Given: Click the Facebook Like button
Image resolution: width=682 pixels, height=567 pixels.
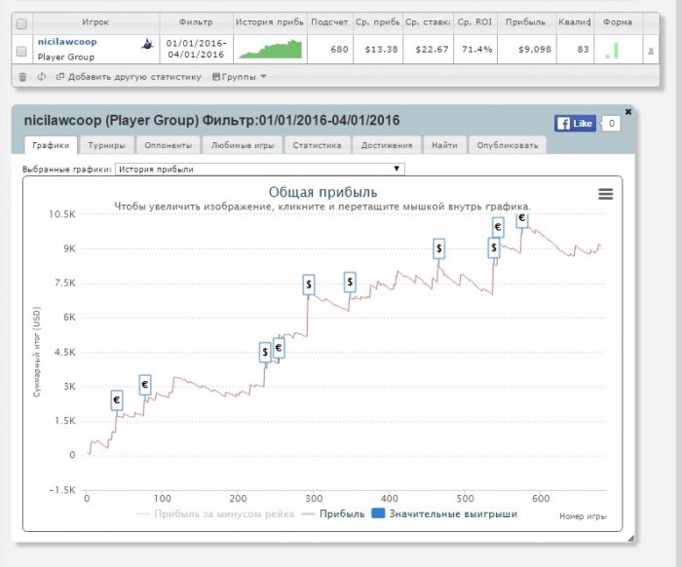Looking at the screenshot, I should click(x=575, y=124).
